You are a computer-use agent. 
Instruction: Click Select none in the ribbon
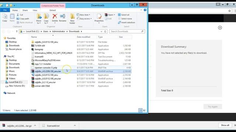pyautogui.click(x=125, y=19)
